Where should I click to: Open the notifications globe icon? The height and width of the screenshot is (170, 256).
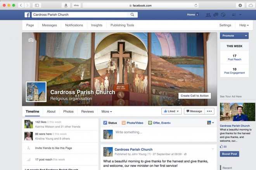click(223, 15)
